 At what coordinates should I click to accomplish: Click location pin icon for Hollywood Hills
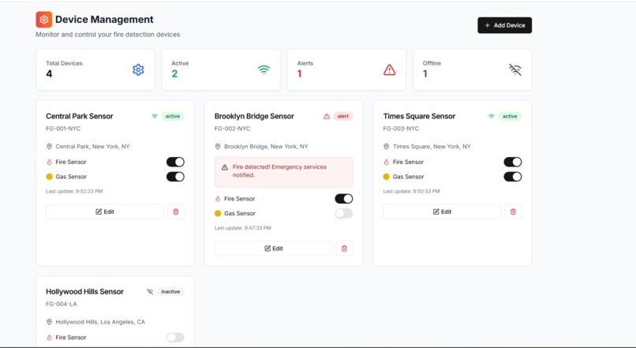pyautogui.click(x=49, y=322)
